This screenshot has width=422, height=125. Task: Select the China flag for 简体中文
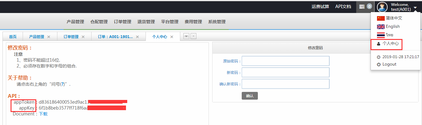point(381,18)
